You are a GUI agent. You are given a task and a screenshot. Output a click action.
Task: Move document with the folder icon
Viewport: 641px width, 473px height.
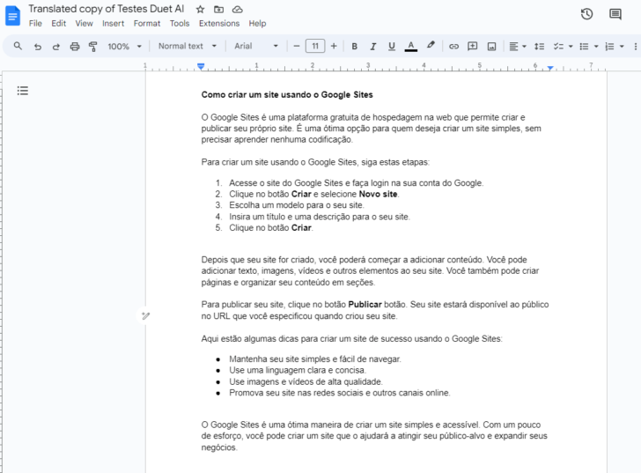coord(218,9)
